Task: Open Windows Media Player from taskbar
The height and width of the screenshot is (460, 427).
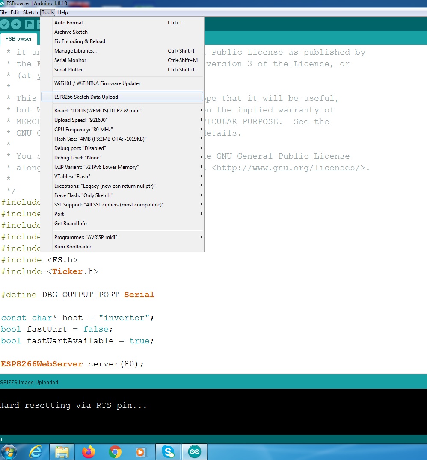Action: (140, 451)
